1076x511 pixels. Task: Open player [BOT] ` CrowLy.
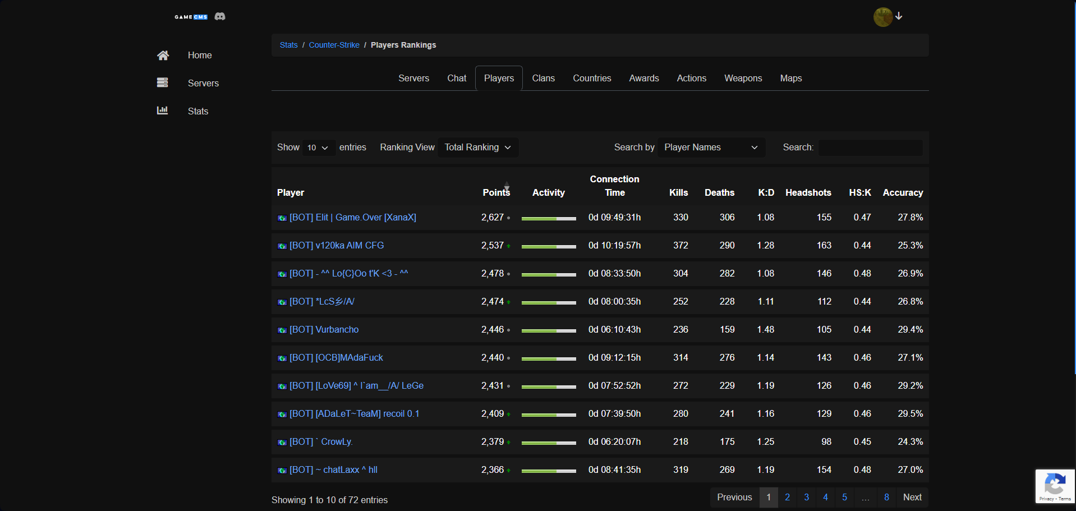point(321,442)
